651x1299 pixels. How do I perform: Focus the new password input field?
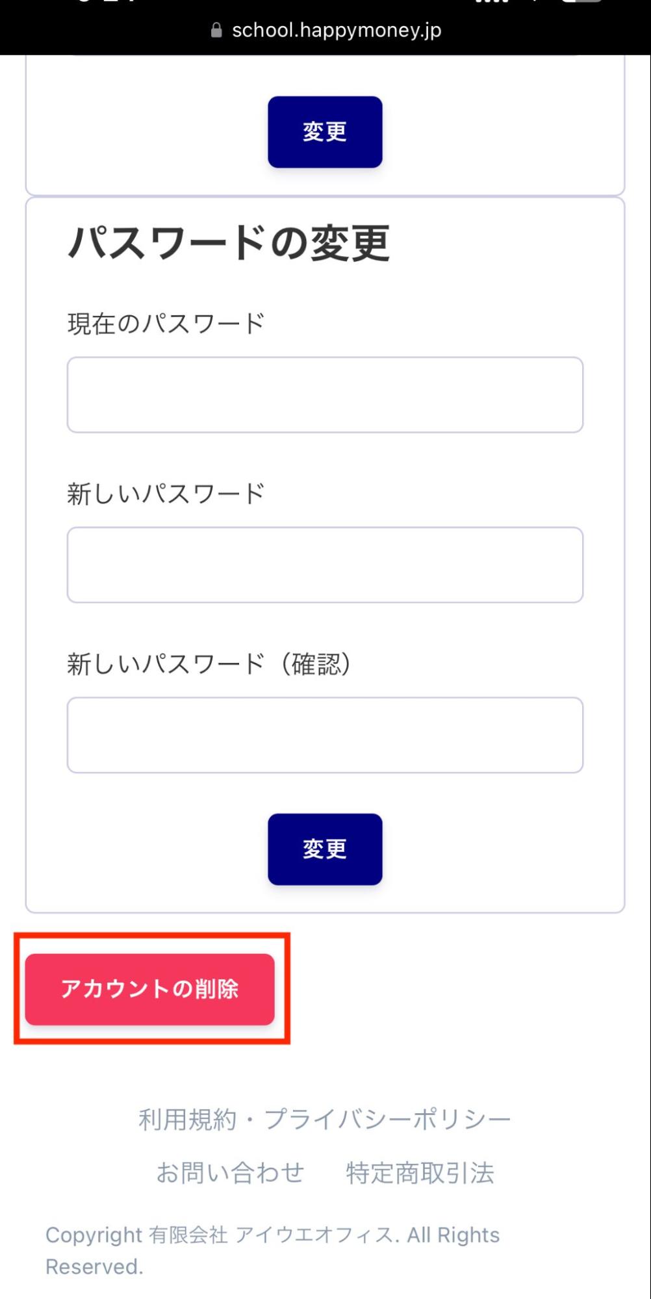click(x=325, y=565)
